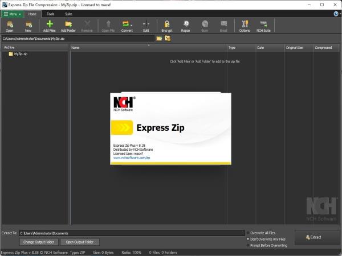Click the second folder icon beside archive path
The image size is (342, 256).
pos(168,39)
